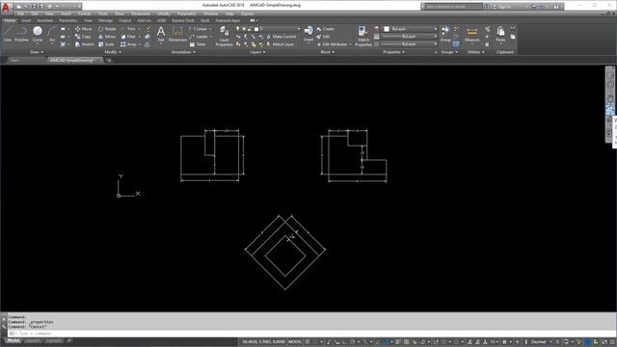
Task: Click the Leader annotation button
Action: click(x=200, y=37)
